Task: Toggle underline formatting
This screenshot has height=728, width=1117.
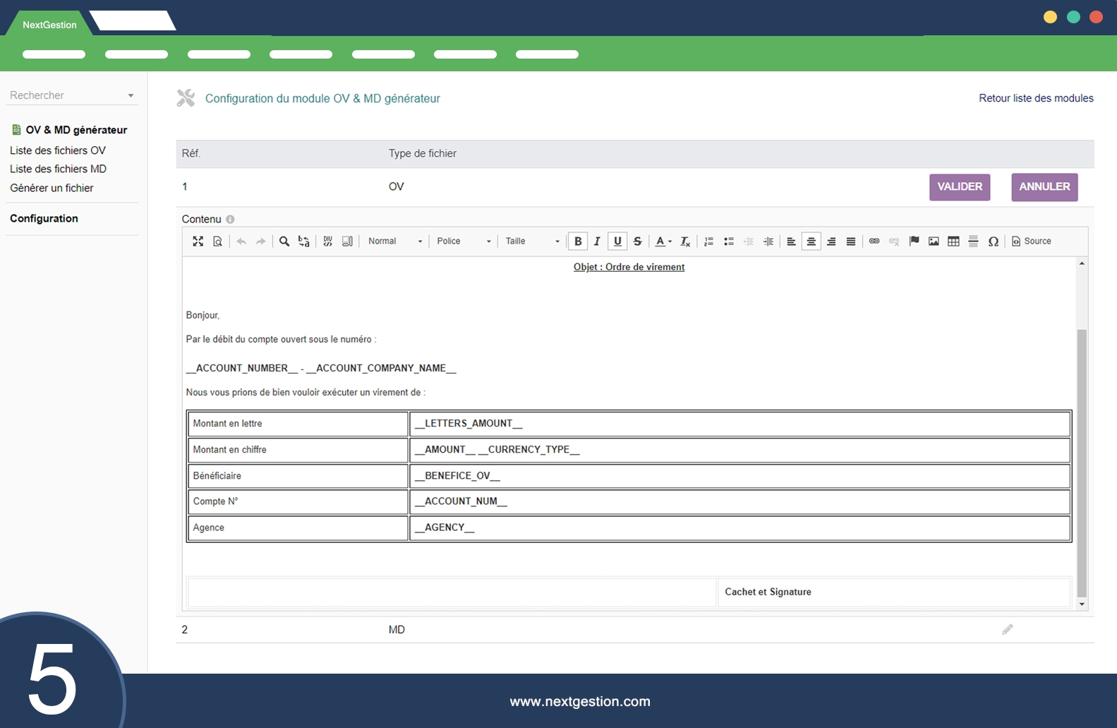Action: [x=617, y=241]
